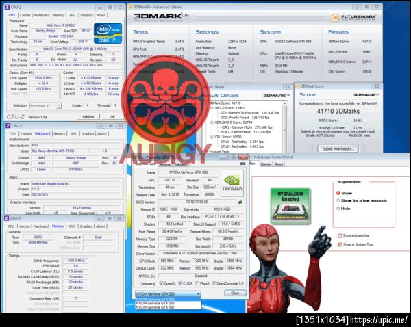This screenshot has height=327, width=411.
Task: Click the Close button in GPU-Z
Action: tap(235, 293)
